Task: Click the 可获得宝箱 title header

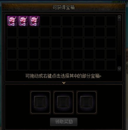Action: 64,7
